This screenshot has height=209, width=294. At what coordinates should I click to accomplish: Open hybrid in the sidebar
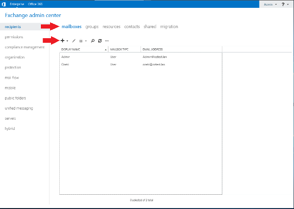(x=10, y=128)
